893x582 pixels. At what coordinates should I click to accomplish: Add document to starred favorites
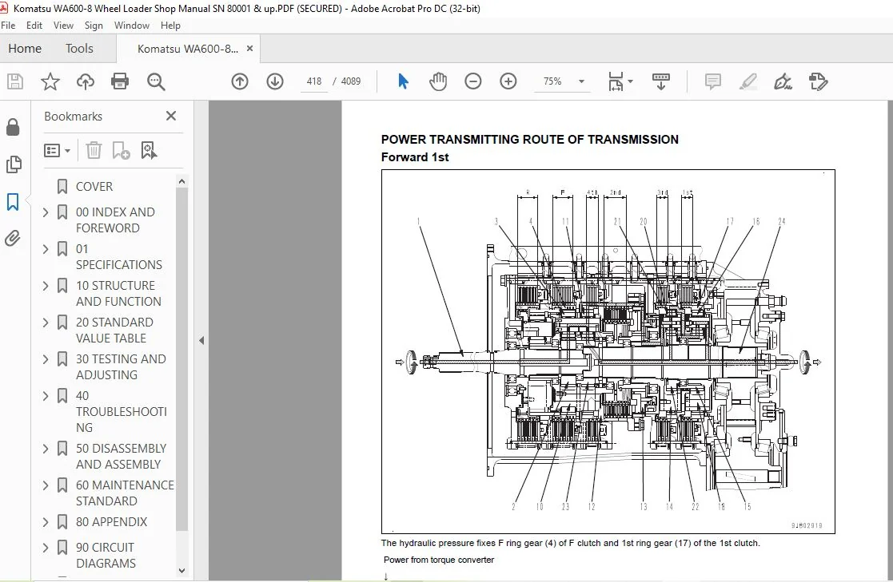pos(50,81)
